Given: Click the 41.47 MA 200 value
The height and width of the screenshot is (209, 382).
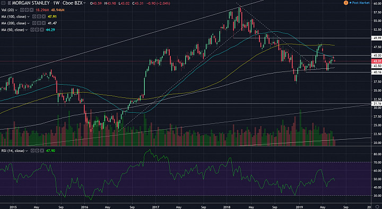Looking at the screenshot, I should (53, 23).
